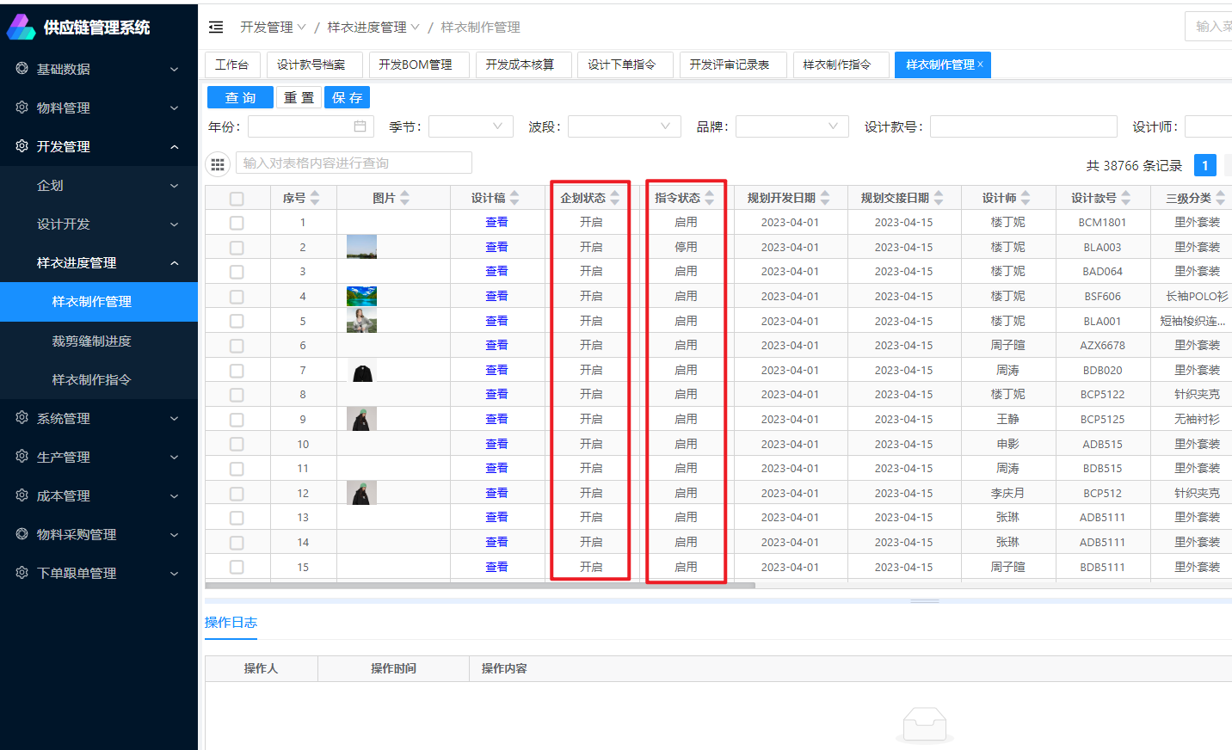Open 裁剪缝制进度 in the sidebar

(91, 341)
